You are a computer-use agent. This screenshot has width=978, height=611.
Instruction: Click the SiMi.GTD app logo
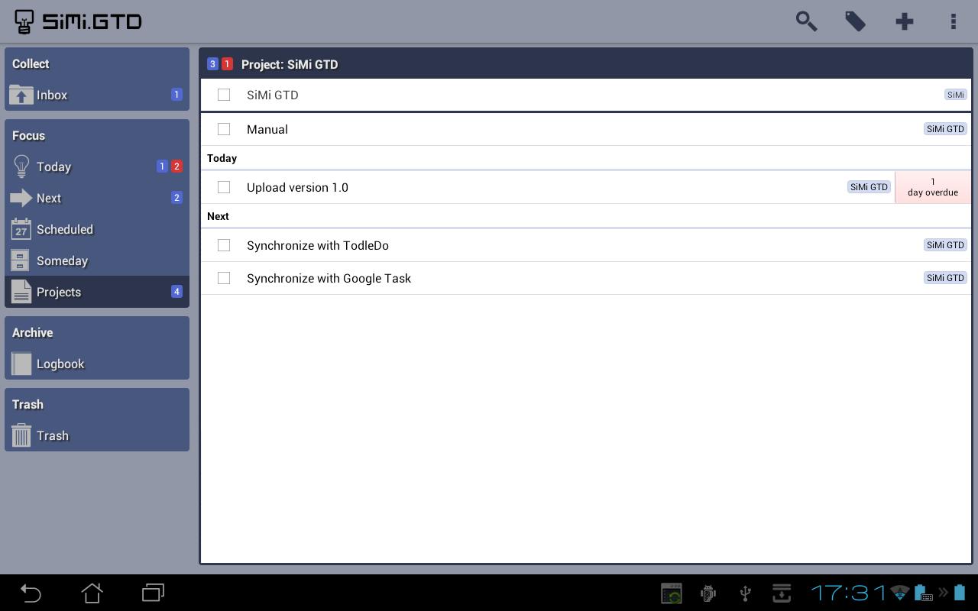(x=79, y=21)
